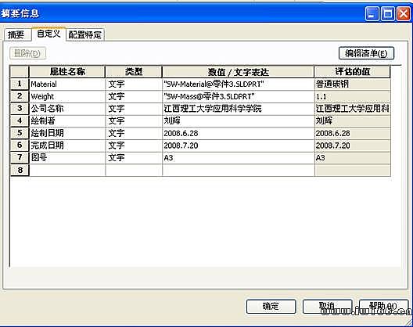Click the Material property name cell

pos(67,84)
